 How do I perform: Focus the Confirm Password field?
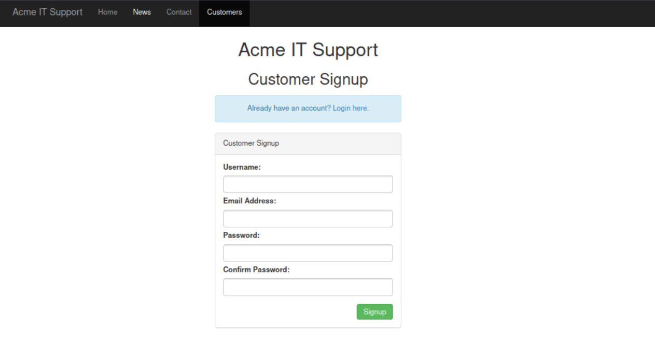coord(308,287)
